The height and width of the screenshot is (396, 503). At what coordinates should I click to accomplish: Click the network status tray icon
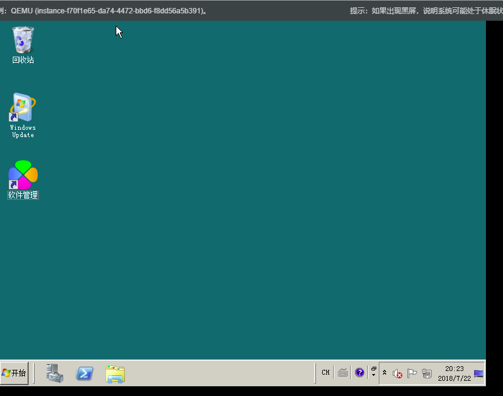[427, 373]
